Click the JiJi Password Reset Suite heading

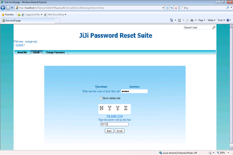click(x=116, y=35)
